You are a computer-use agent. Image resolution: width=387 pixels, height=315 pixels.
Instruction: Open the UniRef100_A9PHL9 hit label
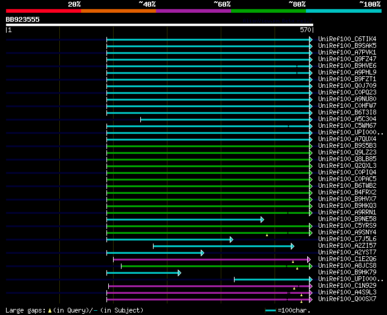tap(347, 73)
